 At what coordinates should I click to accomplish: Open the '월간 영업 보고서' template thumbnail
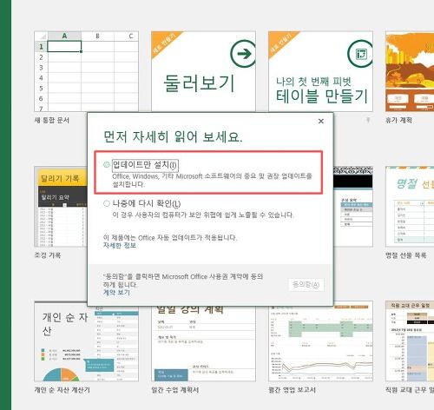point(320,343)
